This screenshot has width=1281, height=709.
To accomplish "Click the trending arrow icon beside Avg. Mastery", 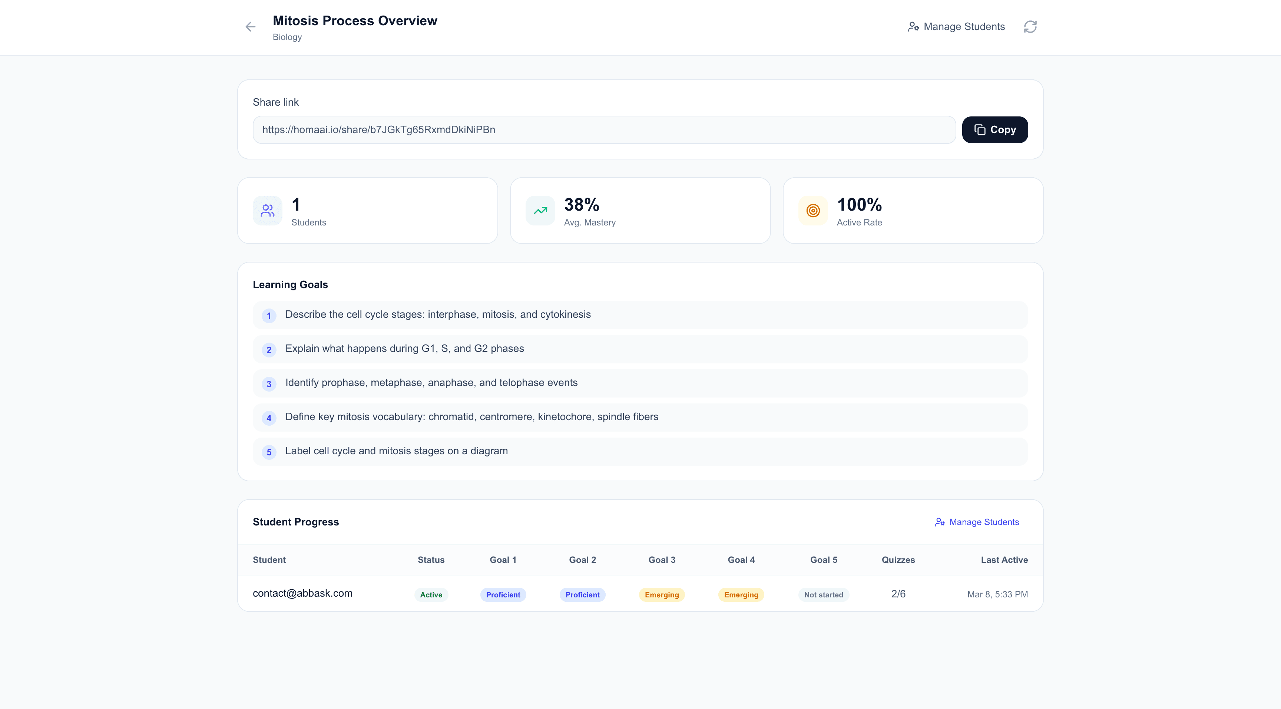I will coord(540,211).
